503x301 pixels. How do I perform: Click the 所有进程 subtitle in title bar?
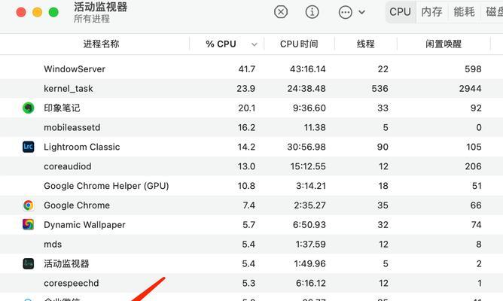pyautogui.click(x=92, y=19)
